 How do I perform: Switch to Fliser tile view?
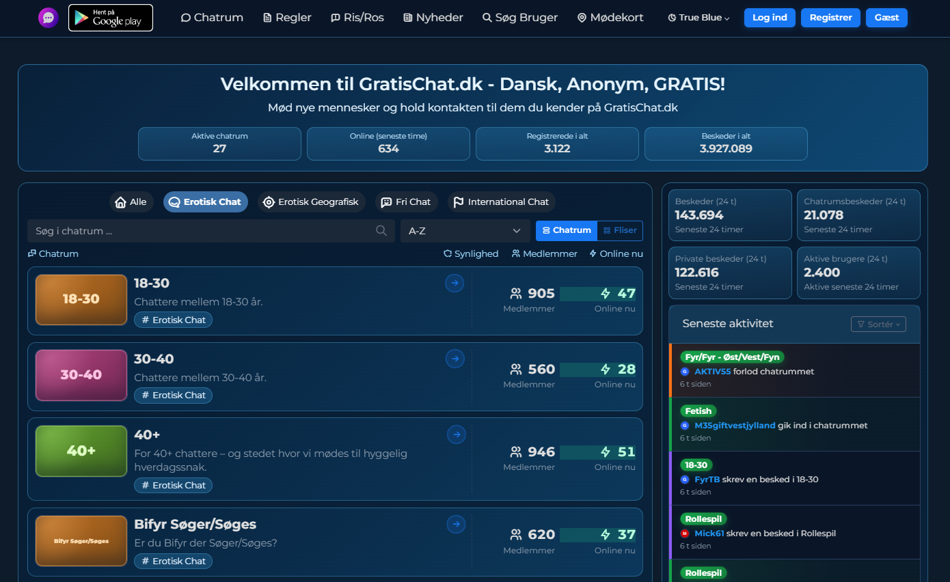pyautogui.click(x=620, y=231)
